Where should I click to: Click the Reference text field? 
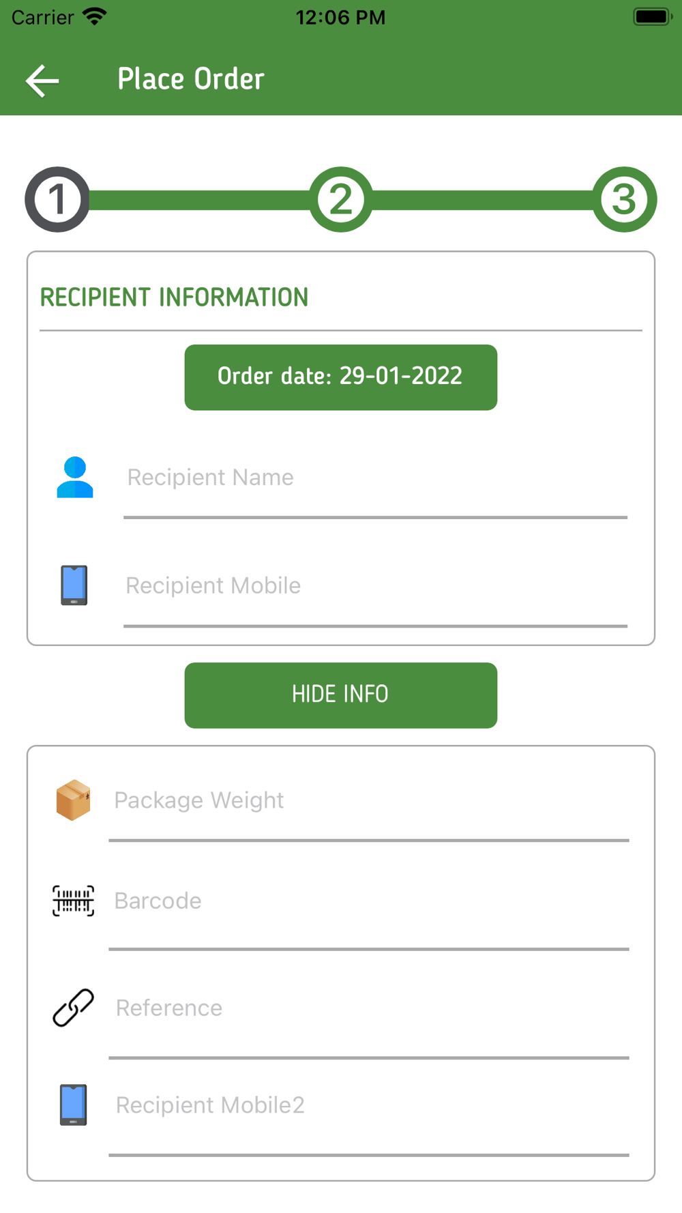(368, 1008)
